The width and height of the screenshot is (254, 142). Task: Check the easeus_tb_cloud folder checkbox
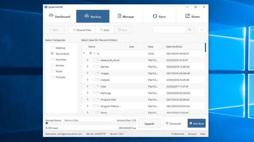coord(94,60)
